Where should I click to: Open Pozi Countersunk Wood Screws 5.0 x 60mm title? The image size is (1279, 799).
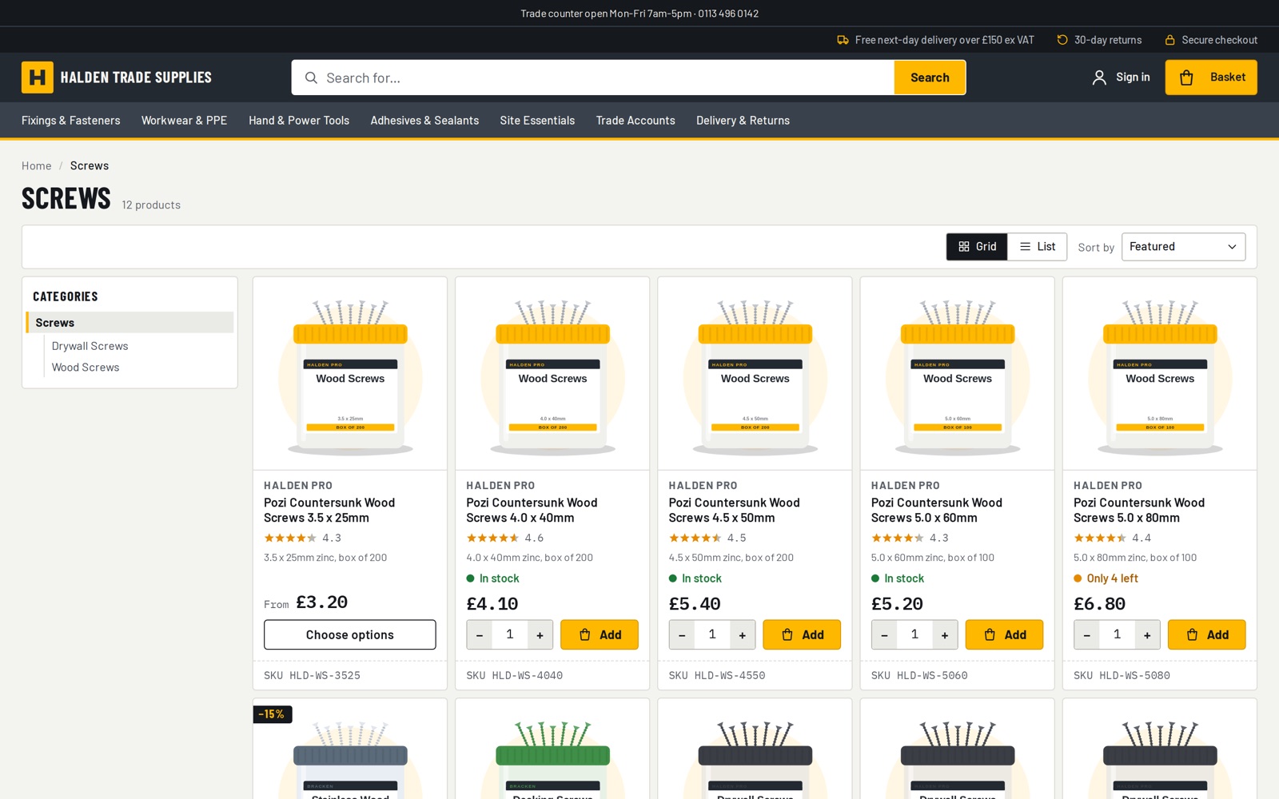click(937, 510)
